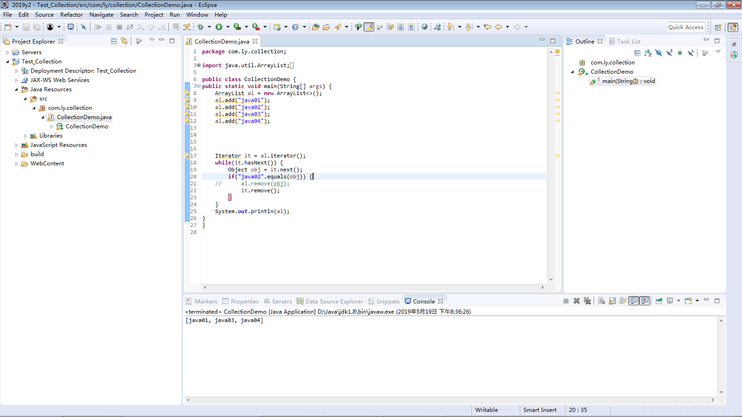The height and width of the screenshot is (417, 742).
Task: Click the editor horizontal scrollbar
Action: point(373,287)
